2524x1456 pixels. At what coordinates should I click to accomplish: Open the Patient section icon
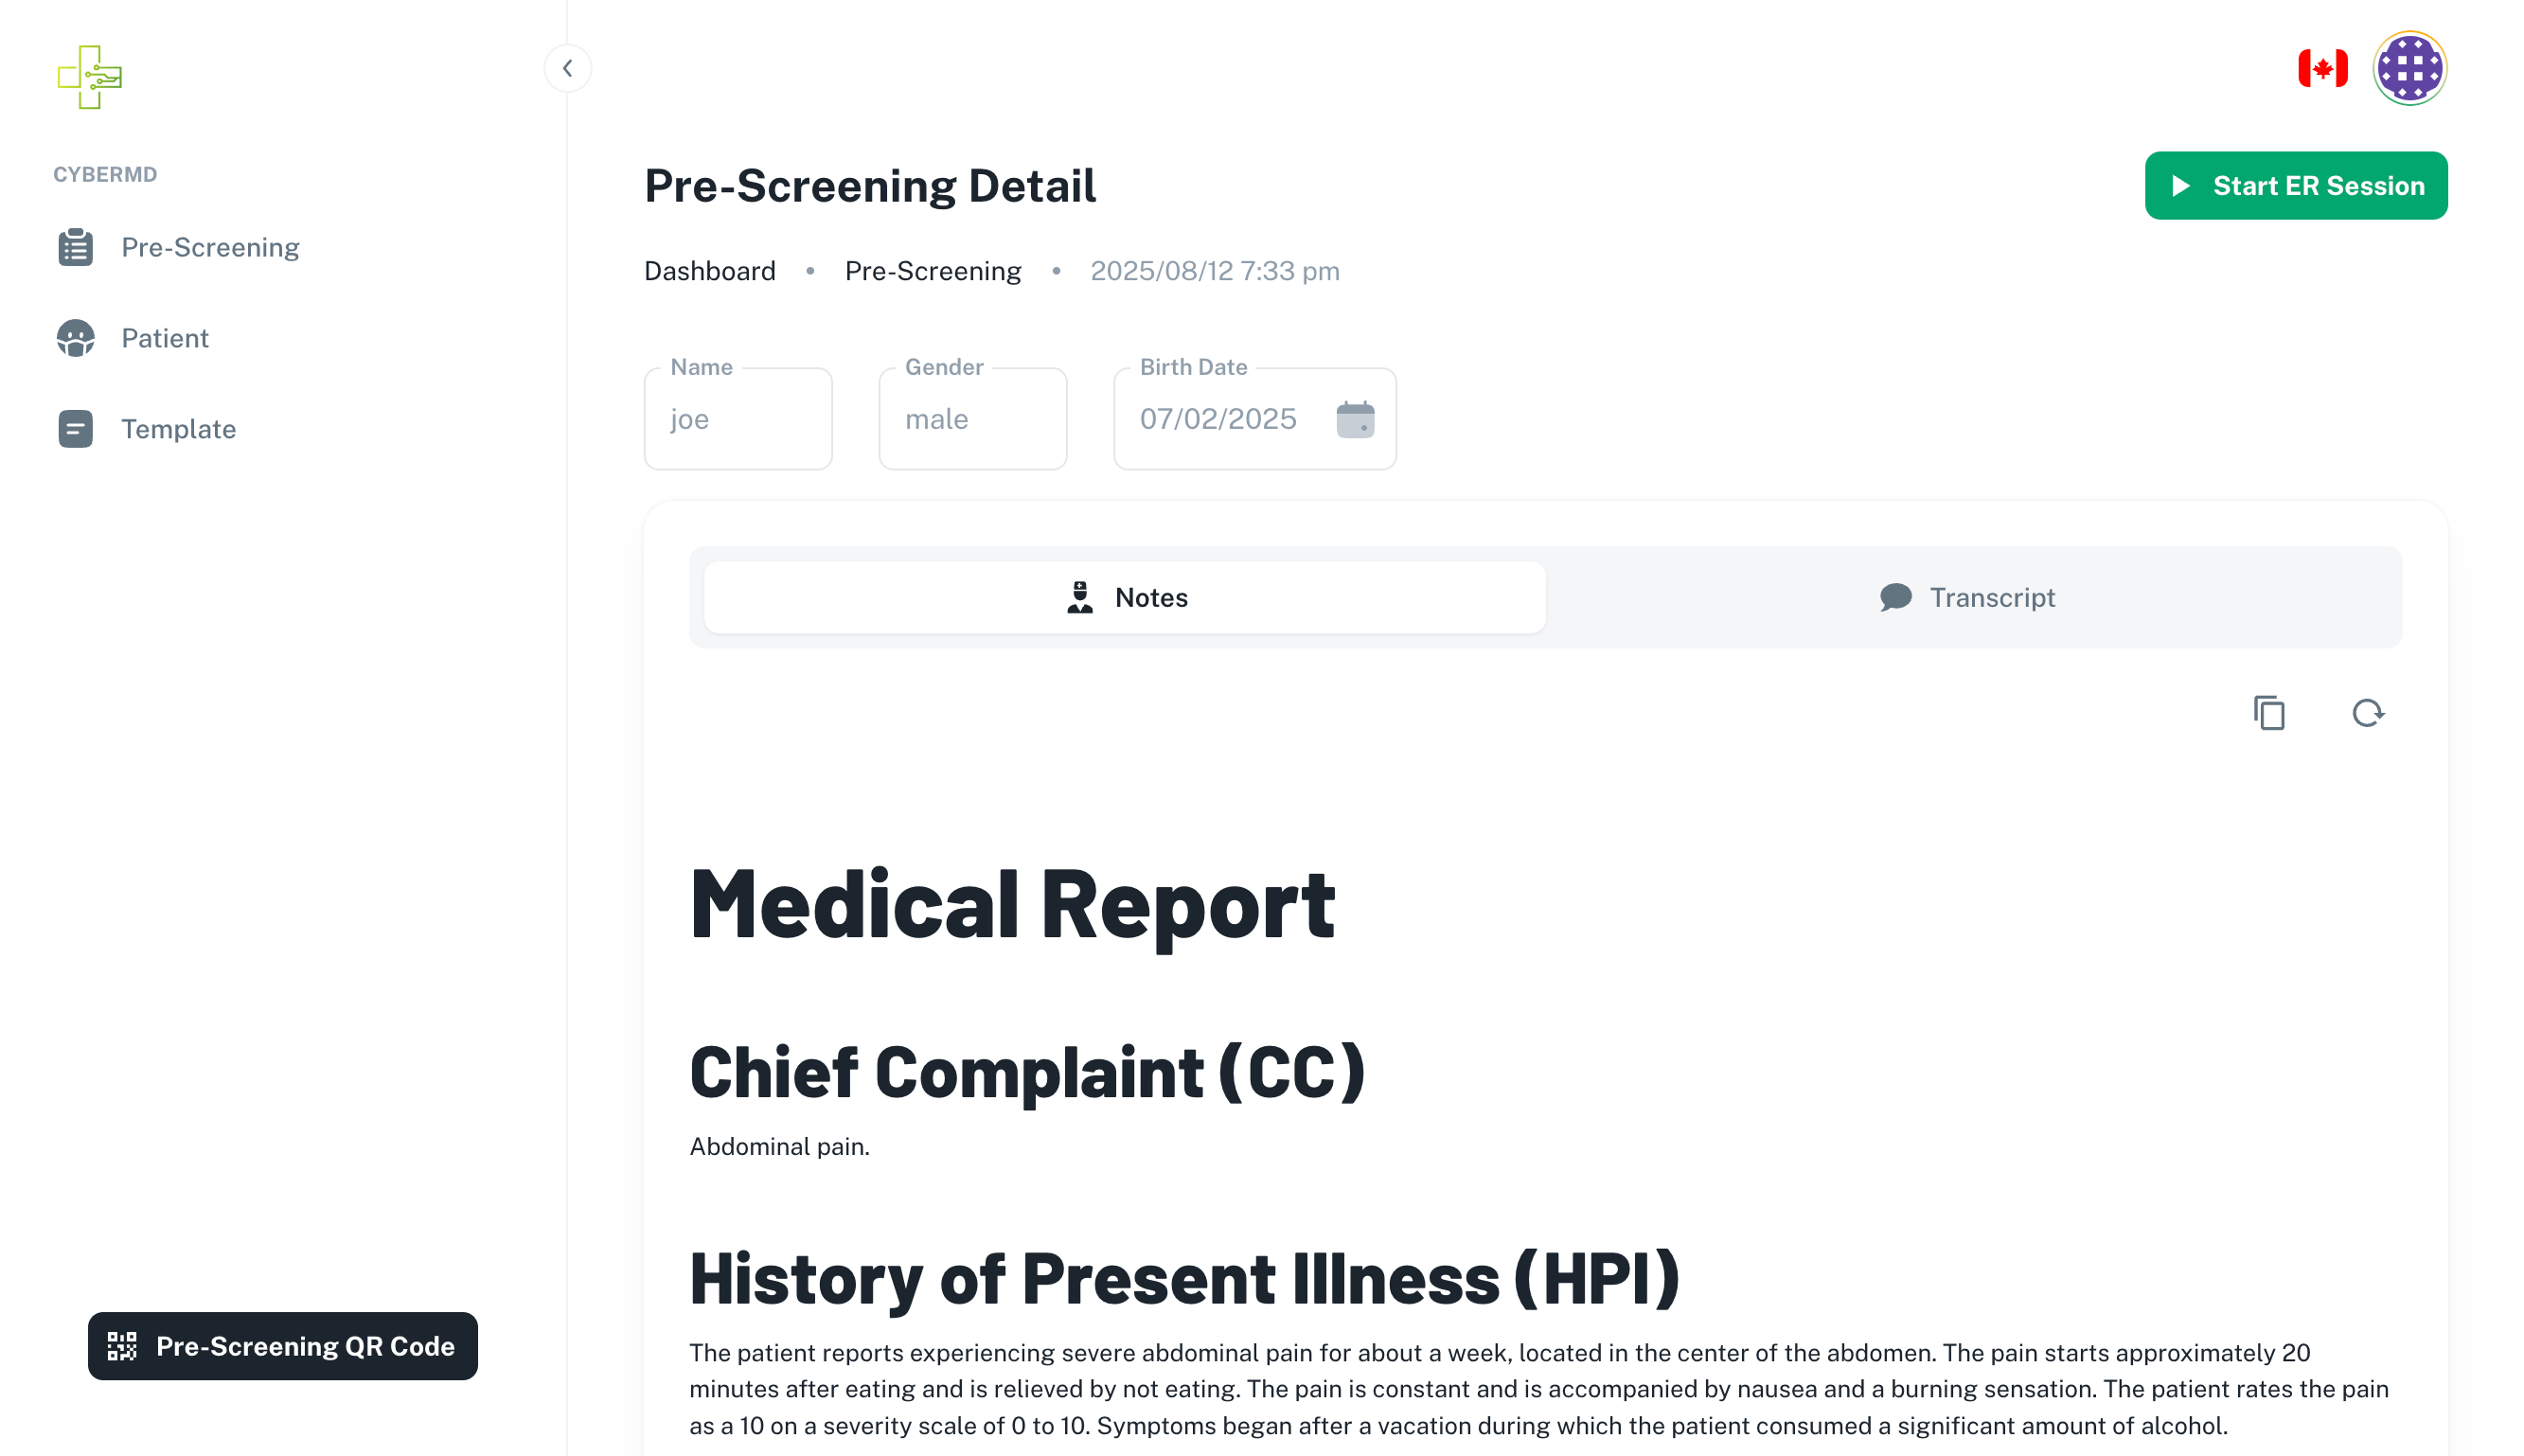[75, 338]
